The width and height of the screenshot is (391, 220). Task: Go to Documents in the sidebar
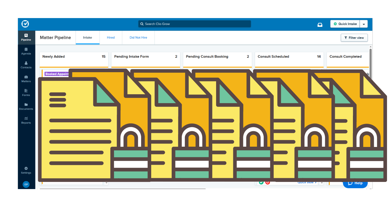pyautogui.click(x=26, y=107)
